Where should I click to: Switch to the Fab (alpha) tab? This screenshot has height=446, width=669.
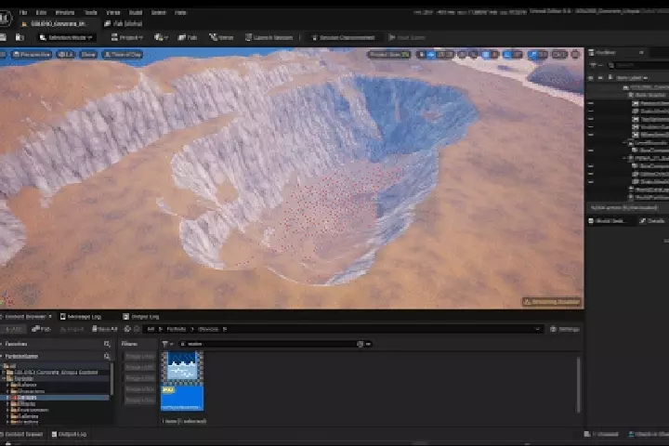click(x=124, y=23)
